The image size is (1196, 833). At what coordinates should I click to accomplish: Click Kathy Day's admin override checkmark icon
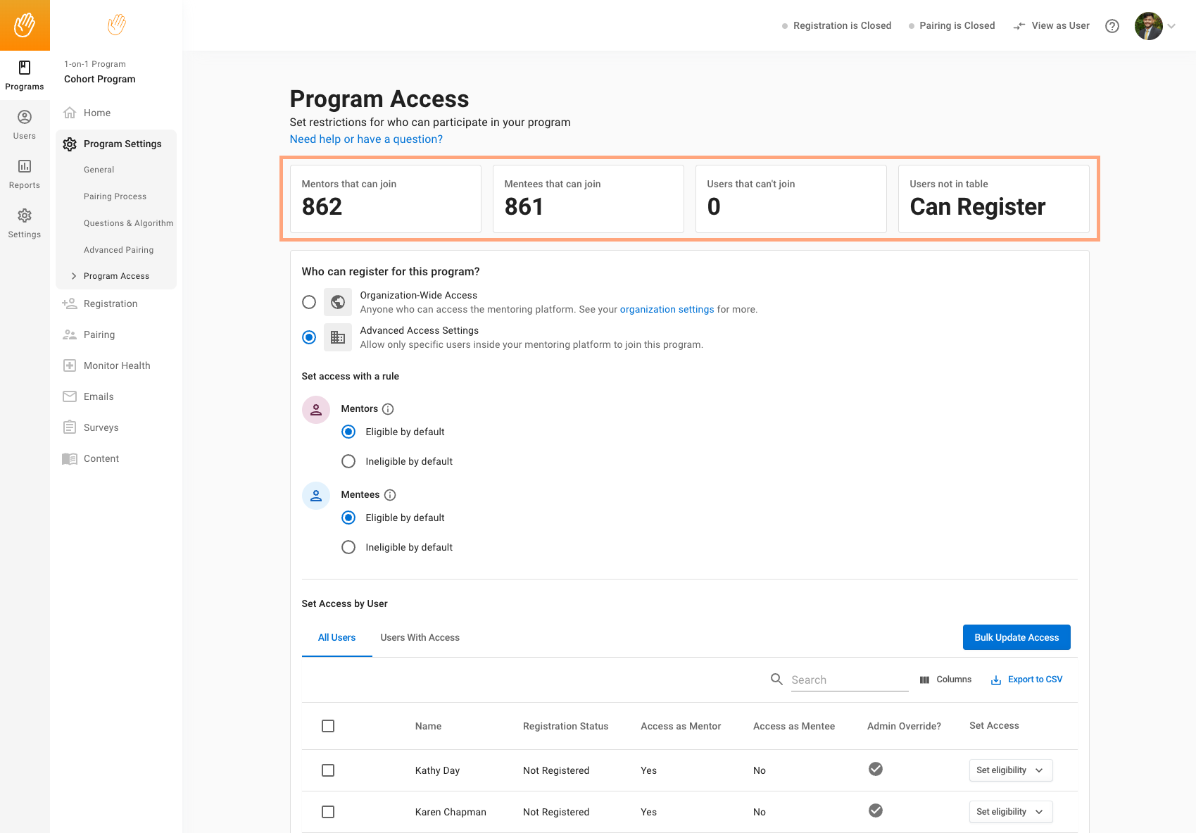(876, 769)
